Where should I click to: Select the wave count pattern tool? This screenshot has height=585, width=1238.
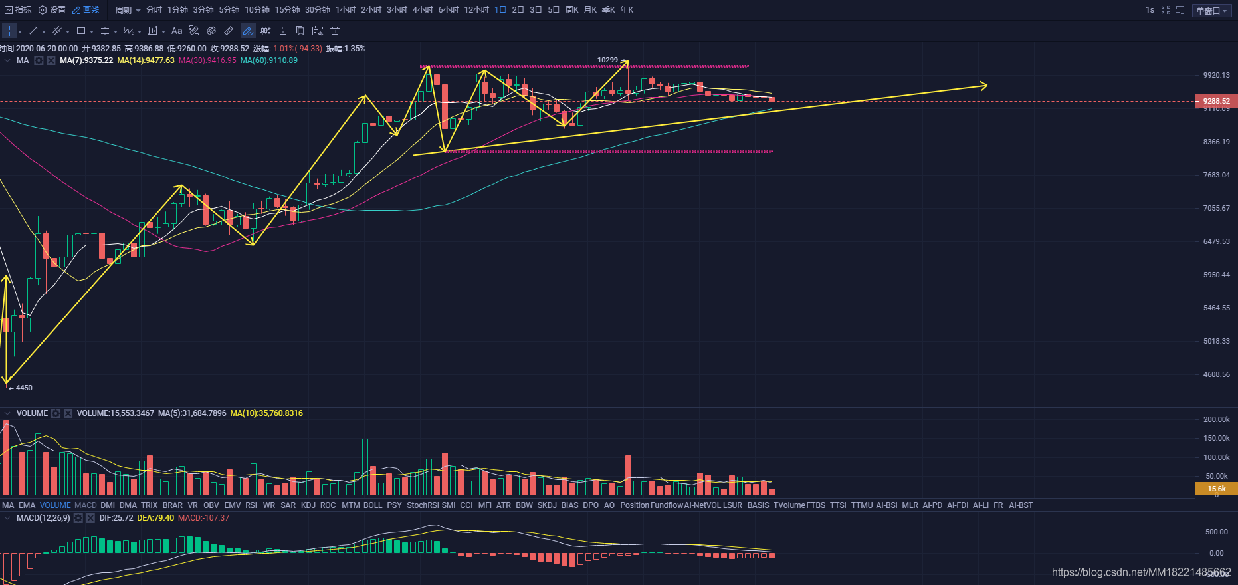pyautogui.click(x=129, y=31)
